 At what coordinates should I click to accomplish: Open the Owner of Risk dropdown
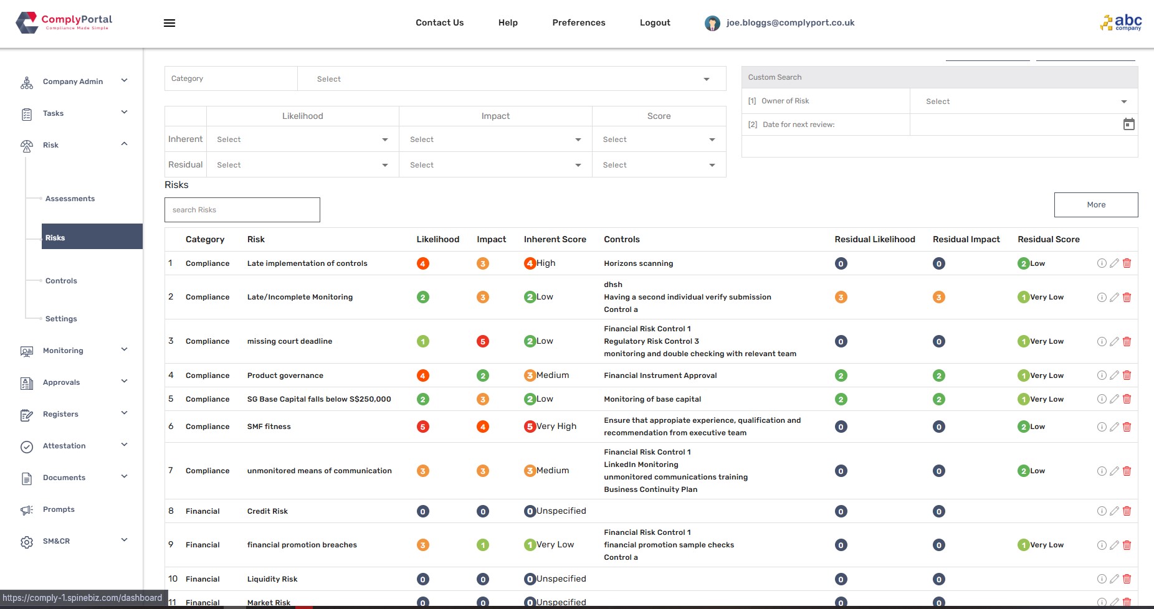tap(1024, 101)
